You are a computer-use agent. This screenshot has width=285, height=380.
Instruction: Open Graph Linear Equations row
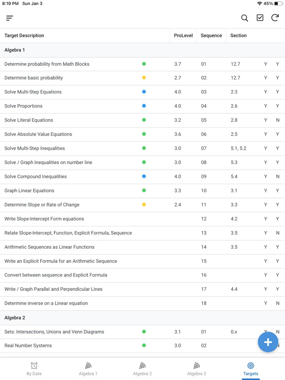(x=142, y=191)
